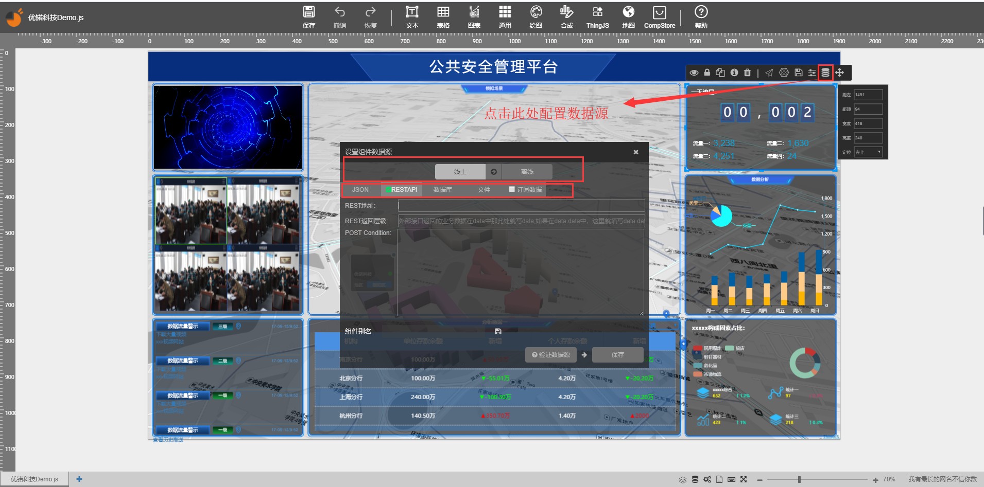Click the REST地址 input field

(x=521, y=206)
